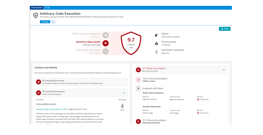
Task: Open the dropdown arrow next to Settings
Action: coord(53,22)
